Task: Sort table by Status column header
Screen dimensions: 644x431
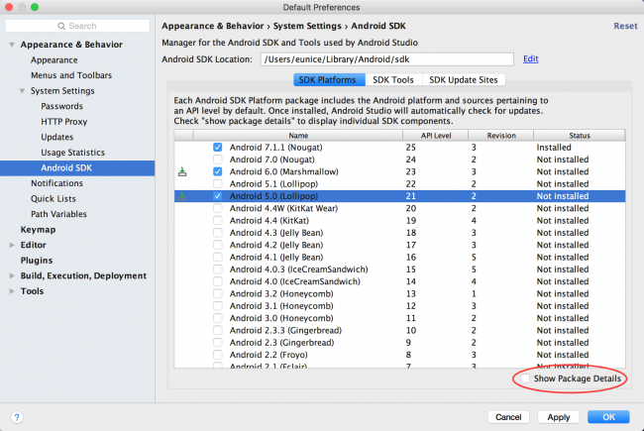Action: point(580,135)
